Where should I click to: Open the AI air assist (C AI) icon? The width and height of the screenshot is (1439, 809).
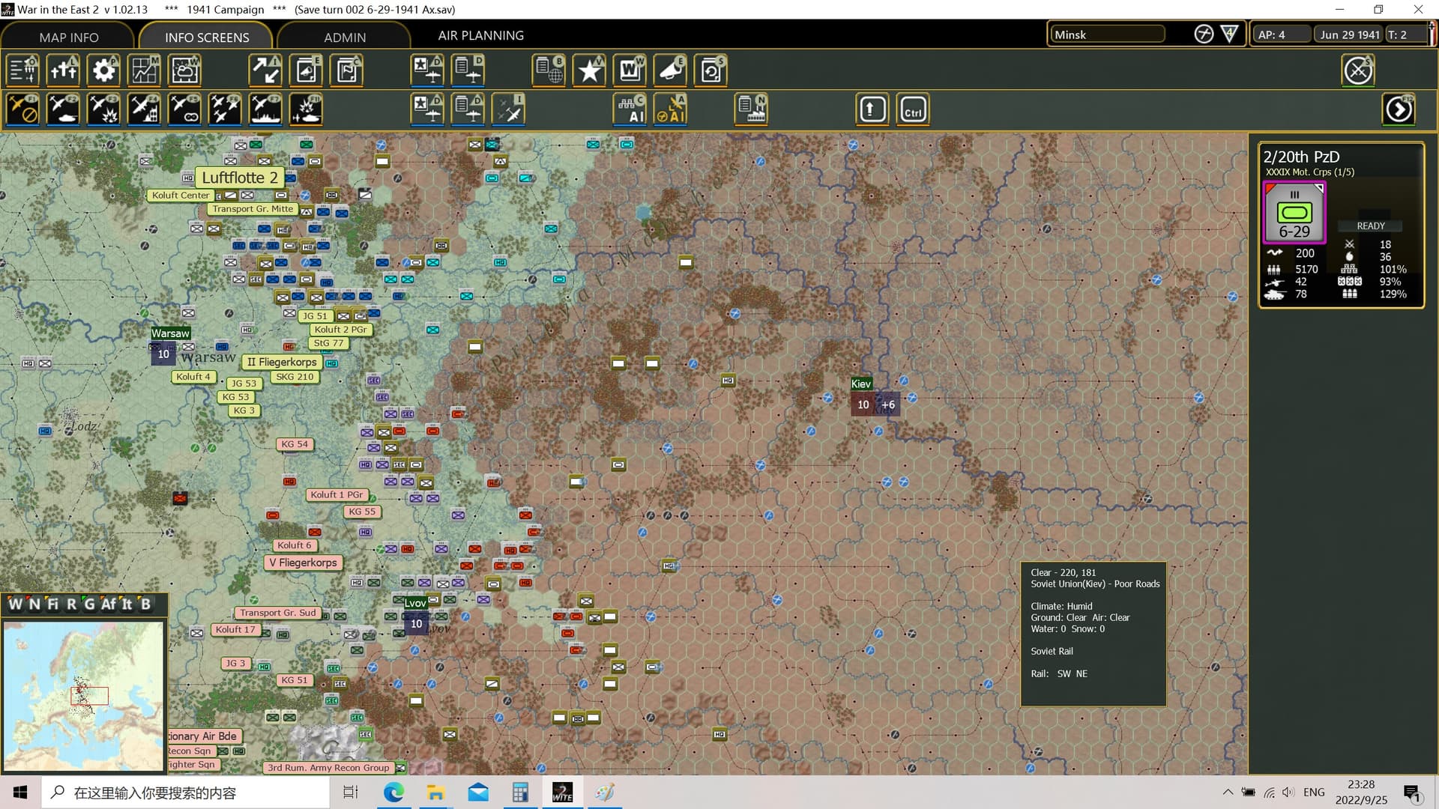coord(630,109)
